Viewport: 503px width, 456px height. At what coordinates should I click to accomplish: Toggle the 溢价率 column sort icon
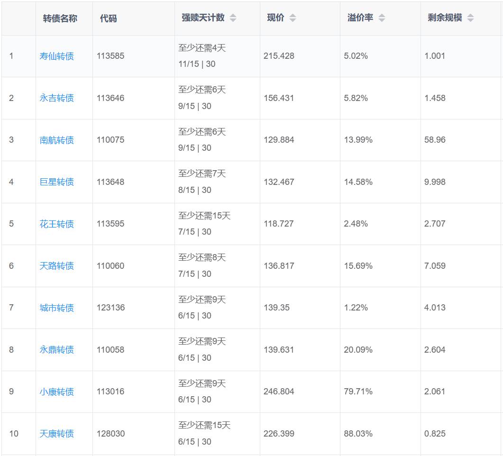(382, 18)
